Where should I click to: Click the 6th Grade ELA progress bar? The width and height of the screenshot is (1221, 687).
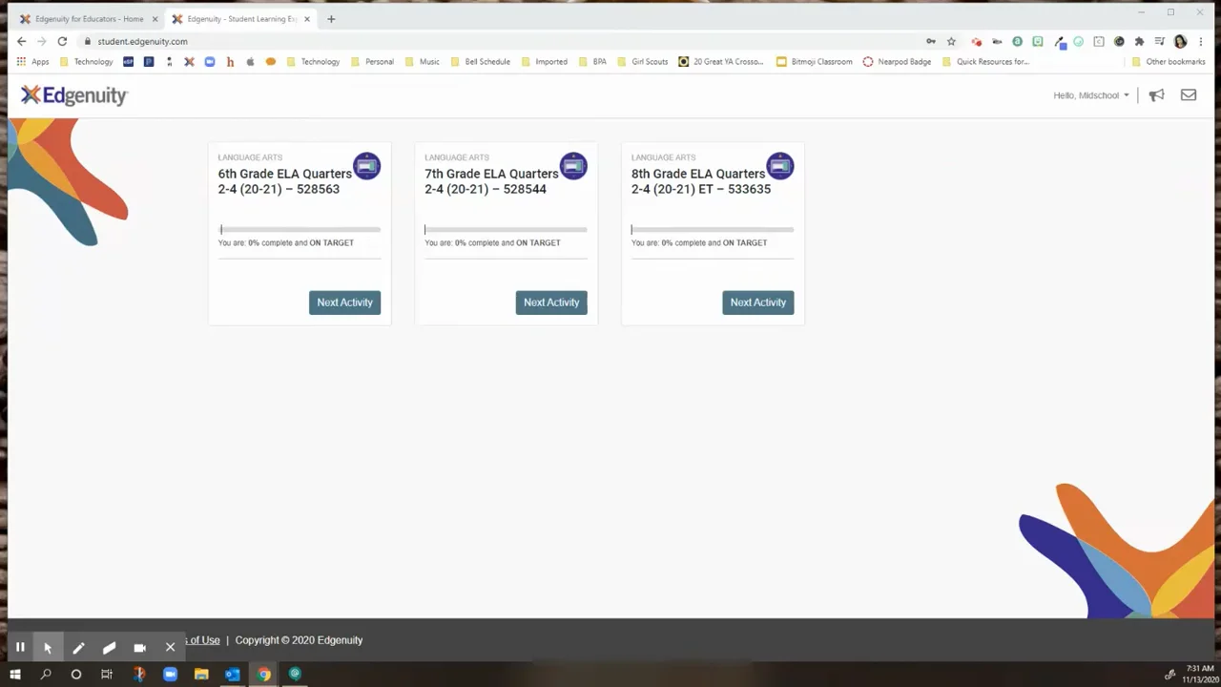pyautogui.click(x=300, y=229)
